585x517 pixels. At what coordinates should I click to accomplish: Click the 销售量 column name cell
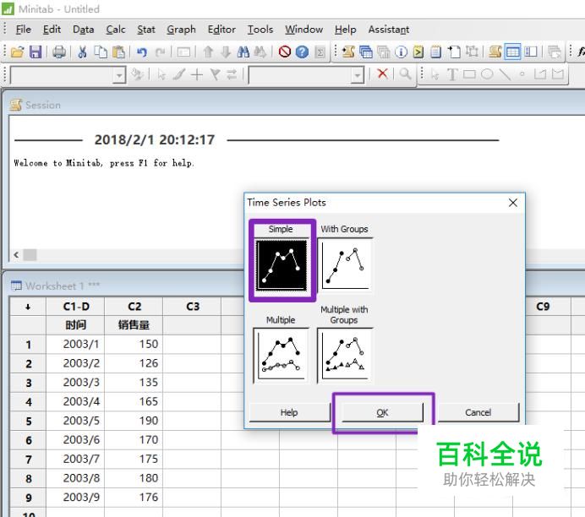pyautogui.click(x=134, y=325)
